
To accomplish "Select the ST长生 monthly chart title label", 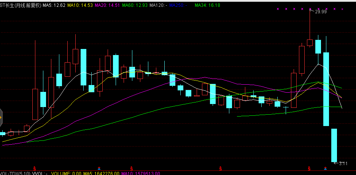I will pyautogui.click(x=21, y=6).
